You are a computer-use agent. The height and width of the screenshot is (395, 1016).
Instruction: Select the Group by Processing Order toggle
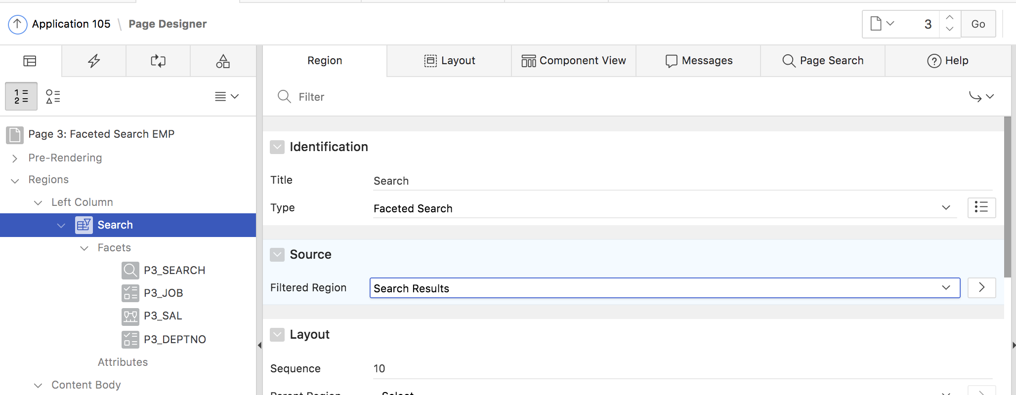(x=21, y=96)
